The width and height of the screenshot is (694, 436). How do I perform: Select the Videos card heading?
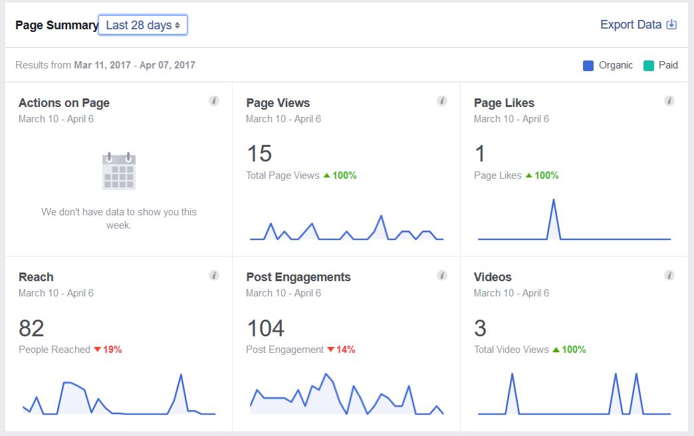[493, 277]
